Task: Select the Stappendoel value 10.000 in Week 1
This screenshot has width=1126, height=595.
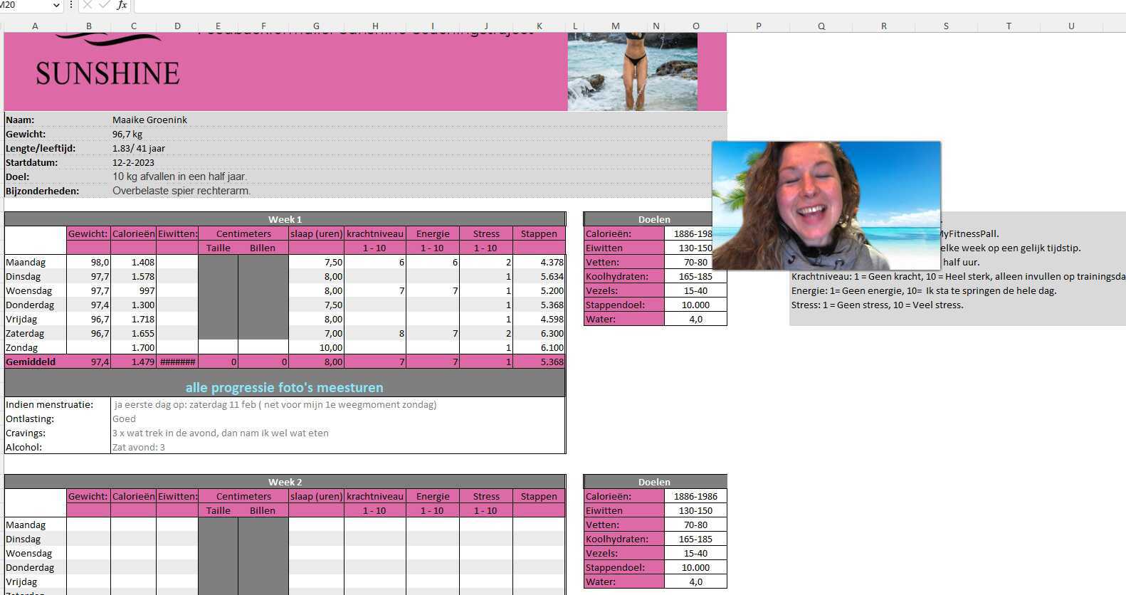Action: pos(695,305)
